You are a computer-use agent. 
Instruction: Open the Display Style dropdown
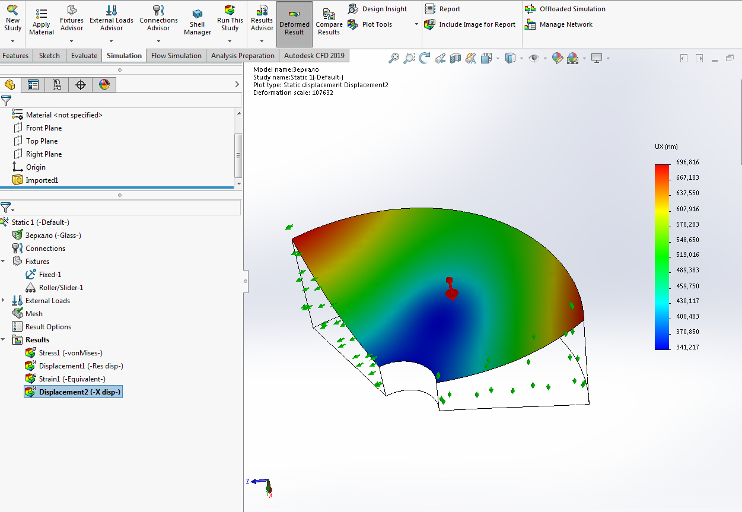pyautogui.click(x=522, y=58)
